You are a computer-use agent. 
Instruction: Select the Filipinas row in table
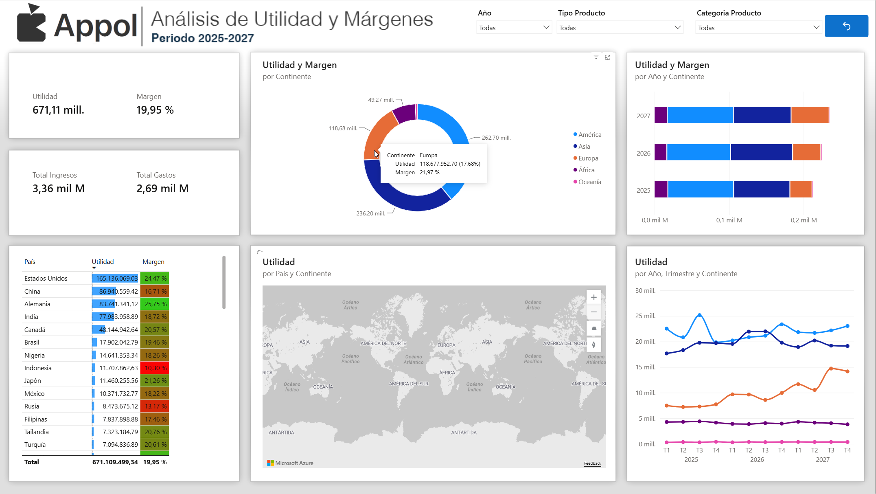coord(95,419)
